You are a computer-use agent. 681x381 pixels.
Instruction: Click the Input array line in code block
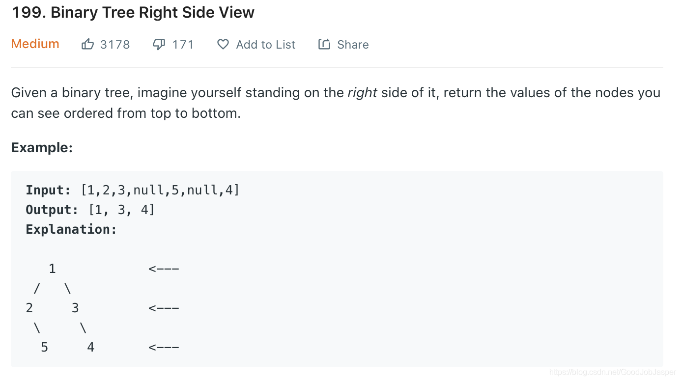click(133, 190)
